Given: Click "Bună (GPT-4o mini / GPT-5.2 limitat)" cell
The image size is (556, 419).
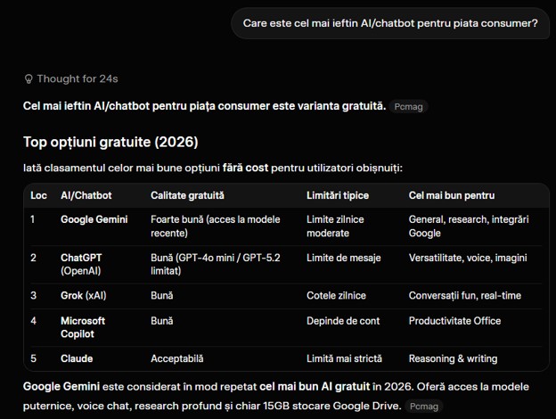Looking at the screenshot, I should point(216,264).
